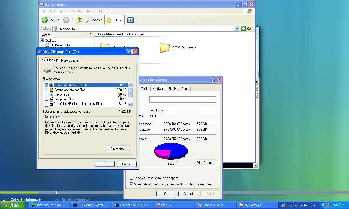The image size is (349, 209).
Task: Open the Sharing tab in Properties
Action: 173,89
